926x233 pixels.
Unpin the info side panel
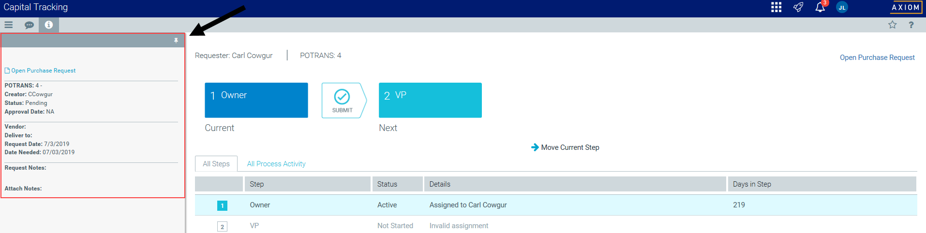click(x=176, y=41)
